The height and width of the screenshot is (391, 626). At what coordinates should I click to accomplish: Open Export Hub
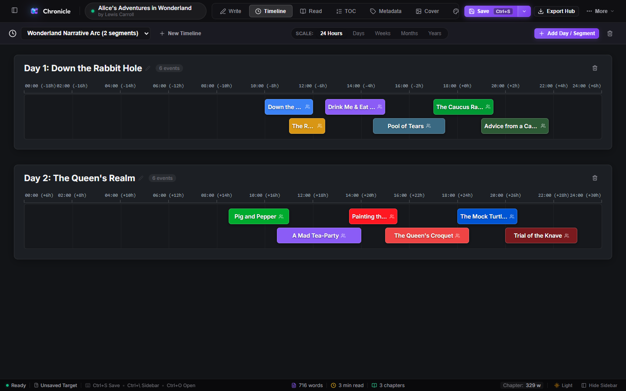(x=556, y=11)
